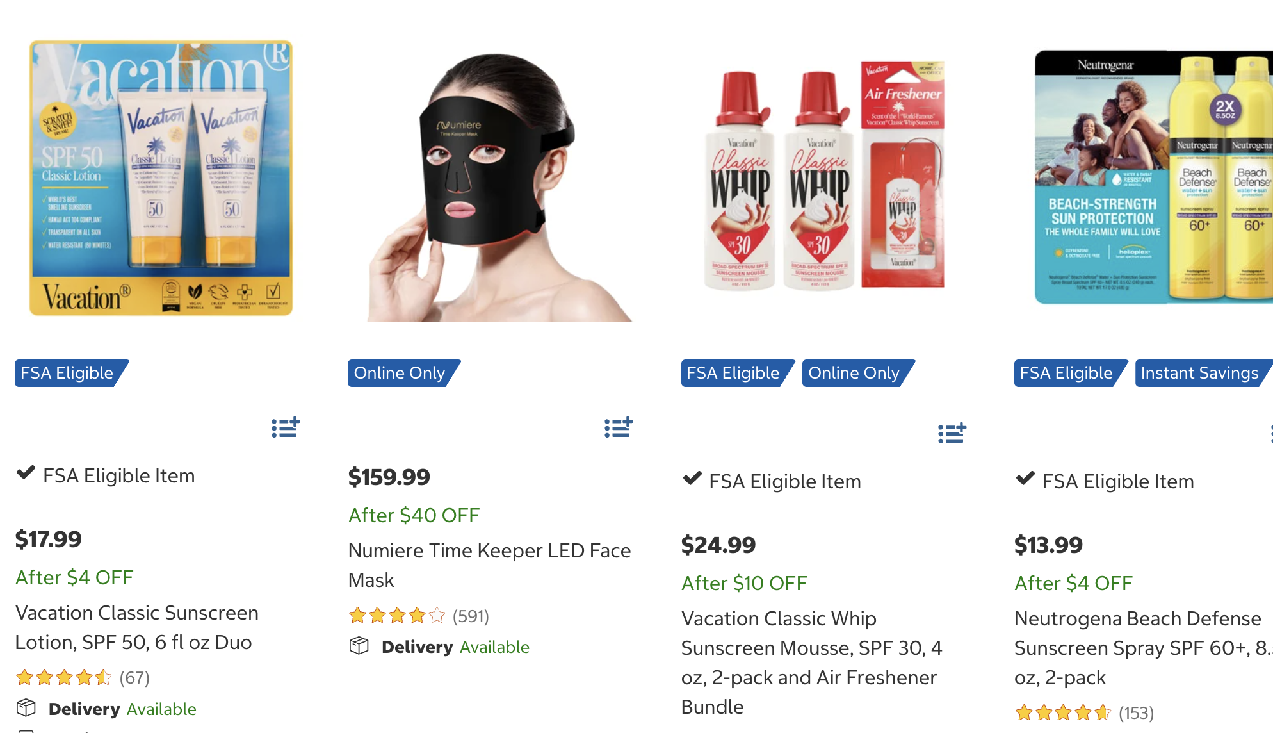
Task: View the 67 reviews for Vacation lotion
Action: point(134,677)
